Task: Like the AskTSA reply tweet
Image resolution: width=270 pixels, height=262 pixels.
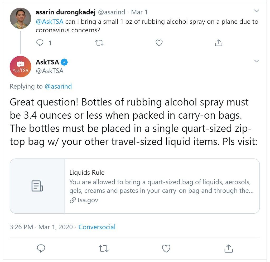Action: 166,248
